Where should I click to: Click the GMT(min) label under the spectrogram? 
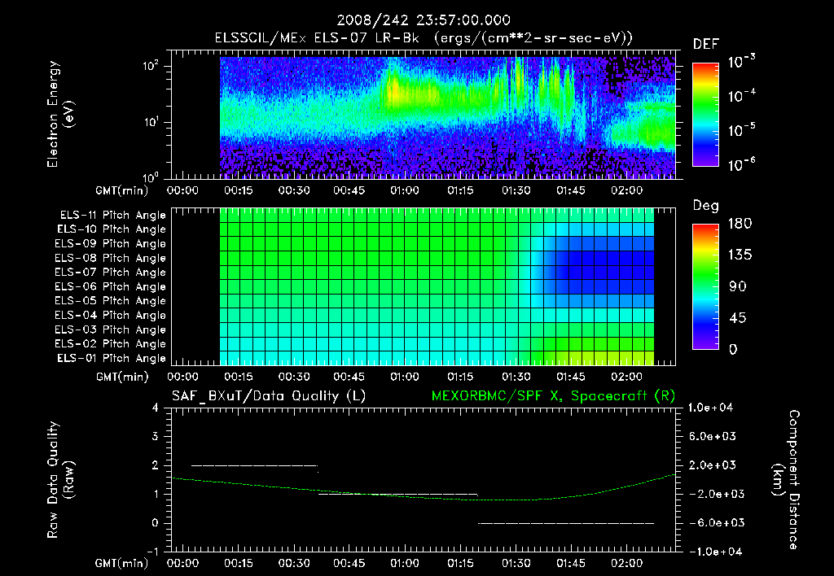click(x=122, y=190)
